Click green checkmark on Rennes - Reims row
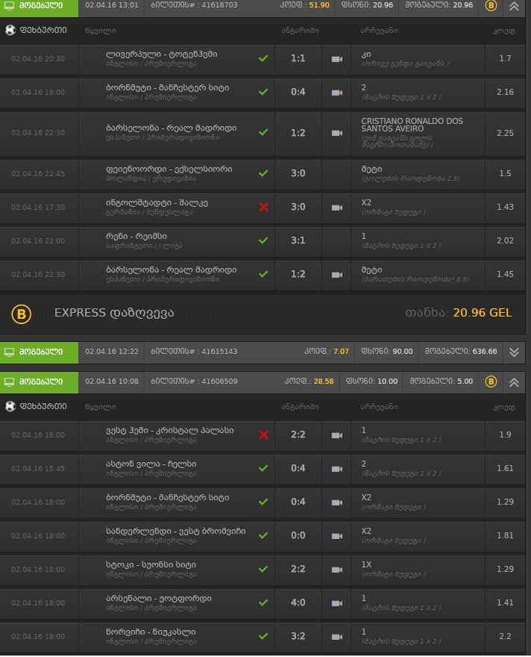This screenshot has width=531, height=657. click(263, 240)
